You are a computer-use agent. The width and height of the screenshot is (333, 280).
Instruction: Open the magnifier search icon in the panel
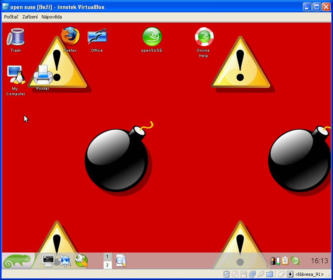(121, 261)
